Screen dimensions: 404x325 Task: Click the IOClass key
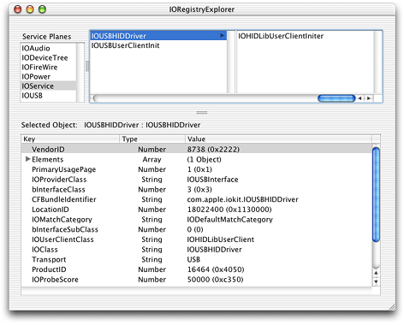[45, 250]
